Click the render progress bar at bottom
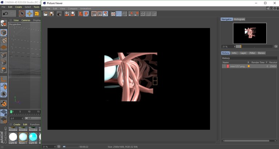Screen dimensions: 279x149 70,147
